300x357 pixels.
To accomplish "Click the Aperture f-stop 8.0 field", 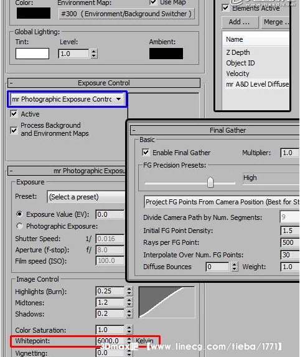I will 110,250.
